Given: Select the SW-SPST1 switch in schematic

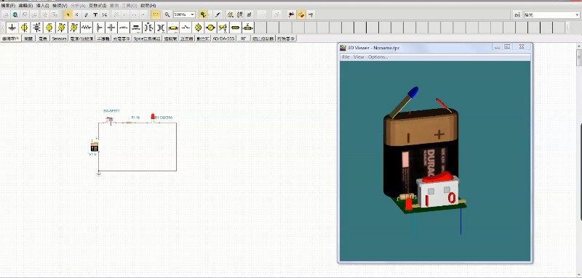Looking at the screenshot, I should point(110,120).
